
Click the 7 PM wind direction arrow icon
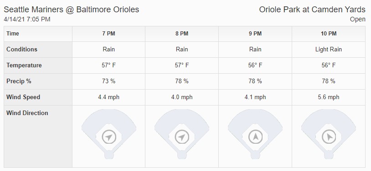click(109, 137)
